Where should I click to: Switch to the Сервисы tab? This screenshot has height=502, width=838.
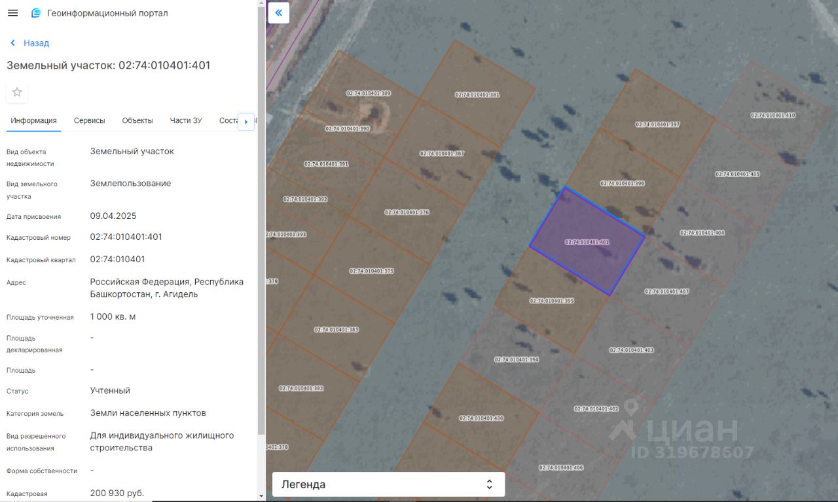89,120
